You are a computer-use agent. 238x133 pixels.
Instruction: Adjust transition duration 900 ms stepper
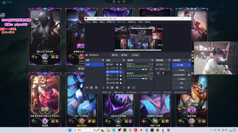168,69
